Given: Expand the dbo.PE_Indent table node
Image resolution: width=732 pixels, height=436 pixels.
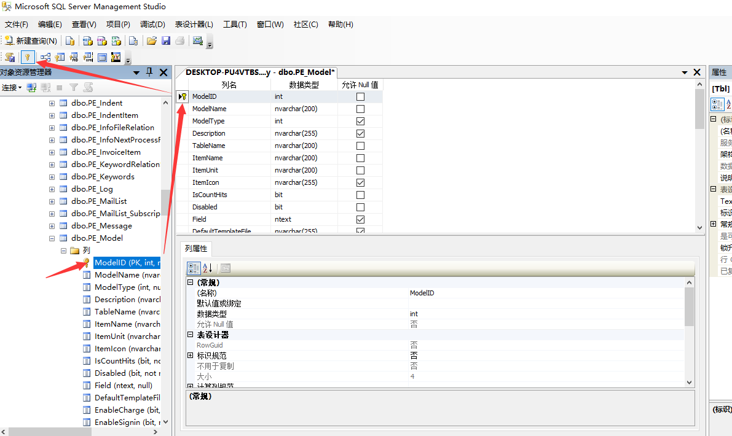Looking at the screenshot, I should pyautogui.click(x=52, y=103).
